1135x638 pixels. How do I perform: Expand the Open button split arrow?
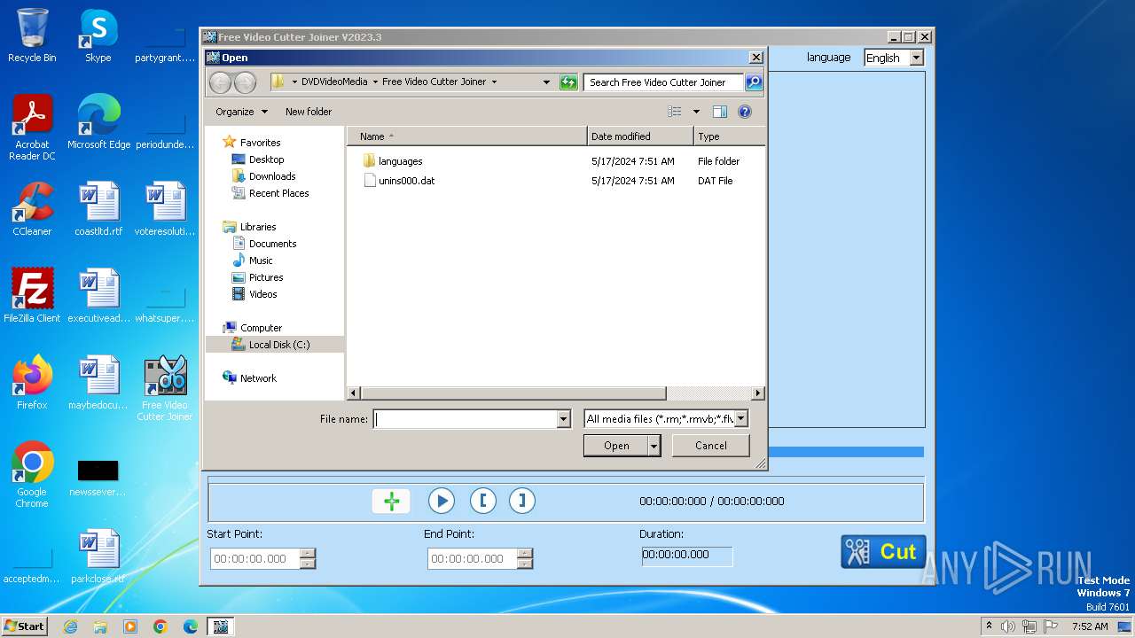coord(654,446)
